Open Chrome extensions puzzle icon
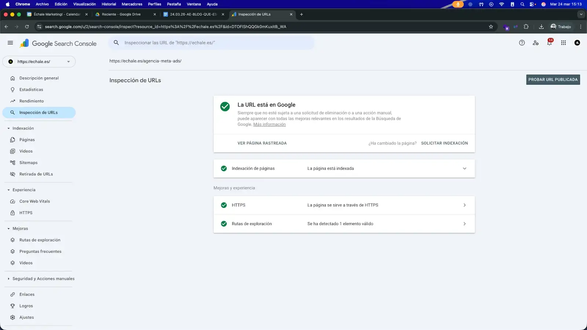The height and width of the screenshot is (330, 587). (x=526, y=27)
